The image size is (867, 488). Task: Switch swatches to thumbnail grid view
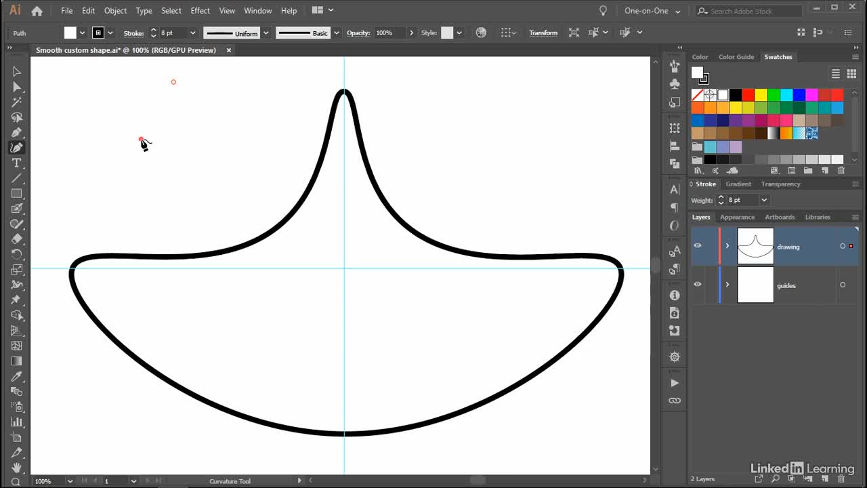850,74
